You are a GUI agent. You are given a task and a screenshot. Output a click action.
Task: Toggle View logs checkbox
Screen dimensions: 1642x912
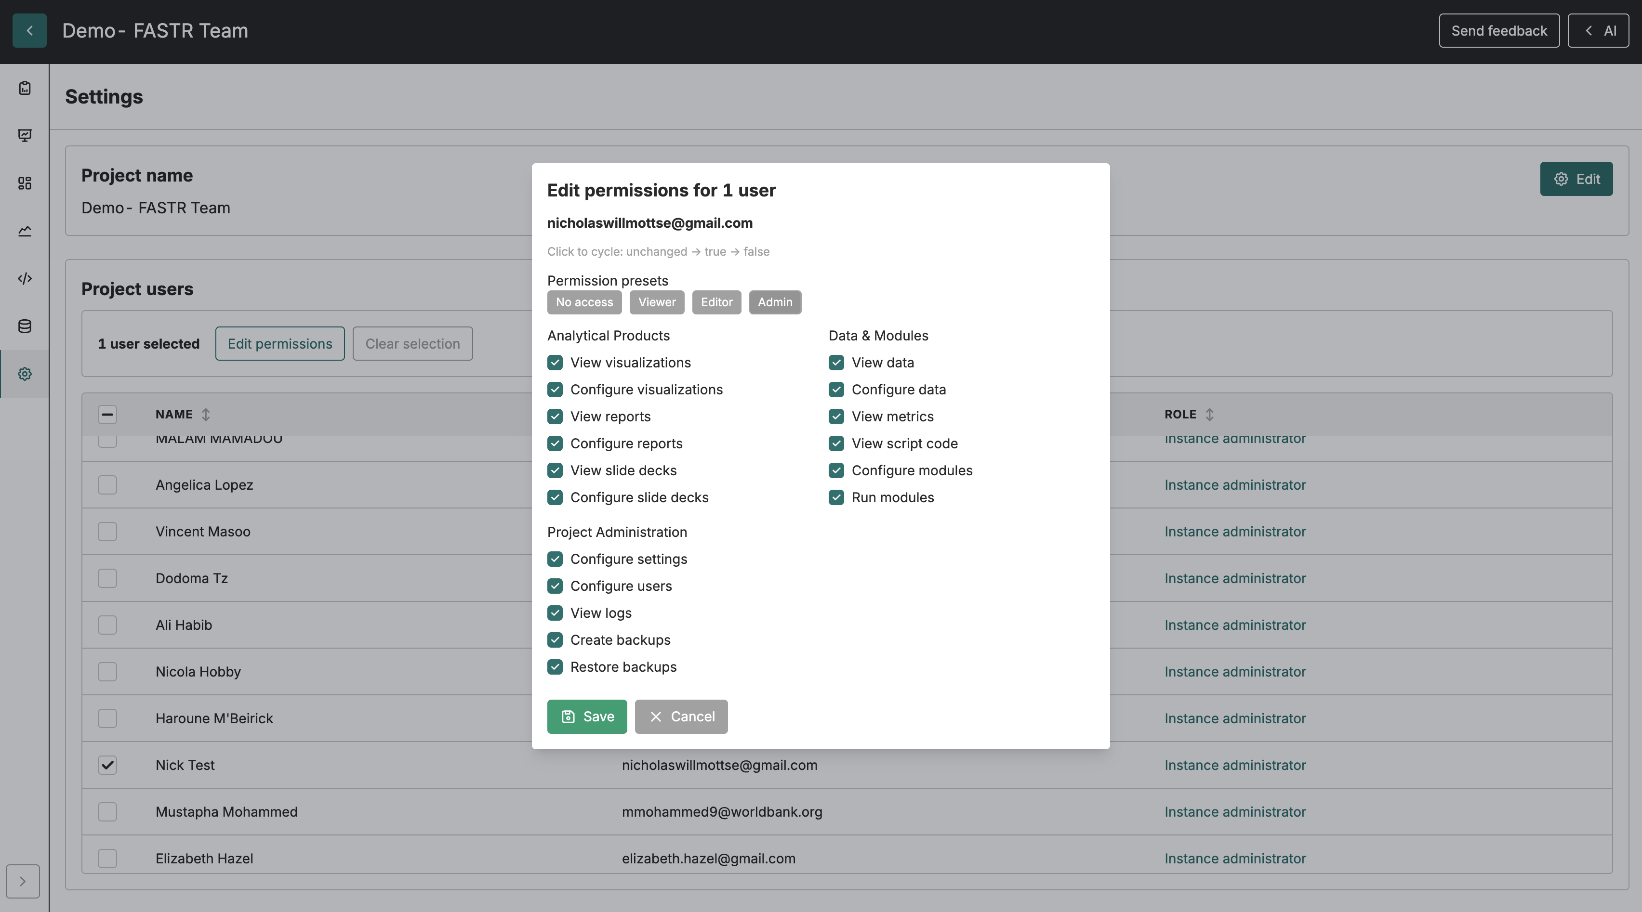coord(555,613)
